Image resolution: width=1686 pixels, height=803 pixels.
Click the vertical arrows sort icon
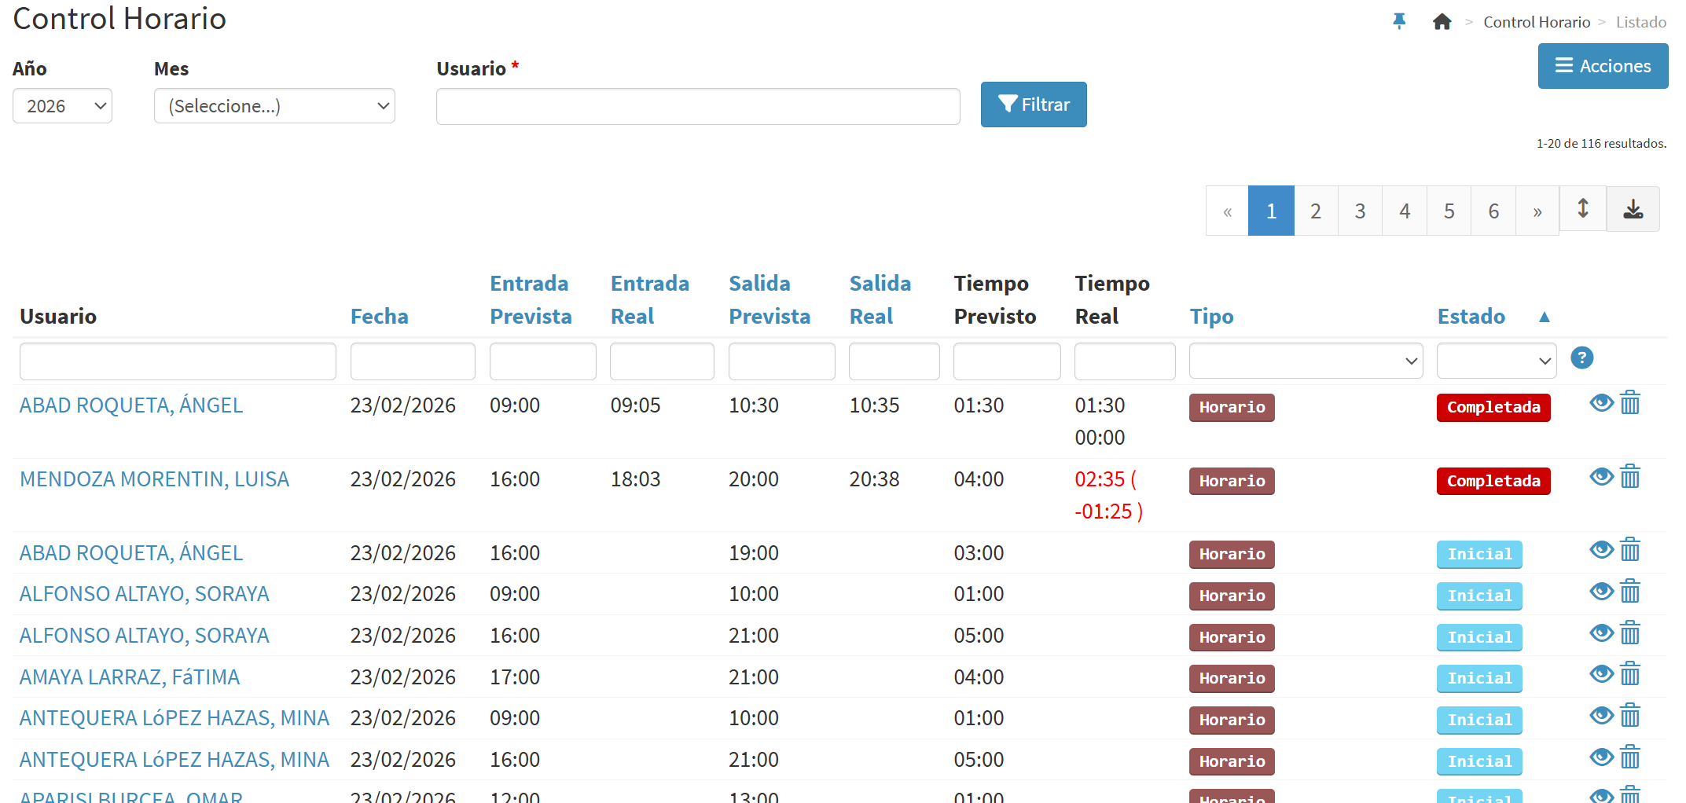coord(1583,209)
